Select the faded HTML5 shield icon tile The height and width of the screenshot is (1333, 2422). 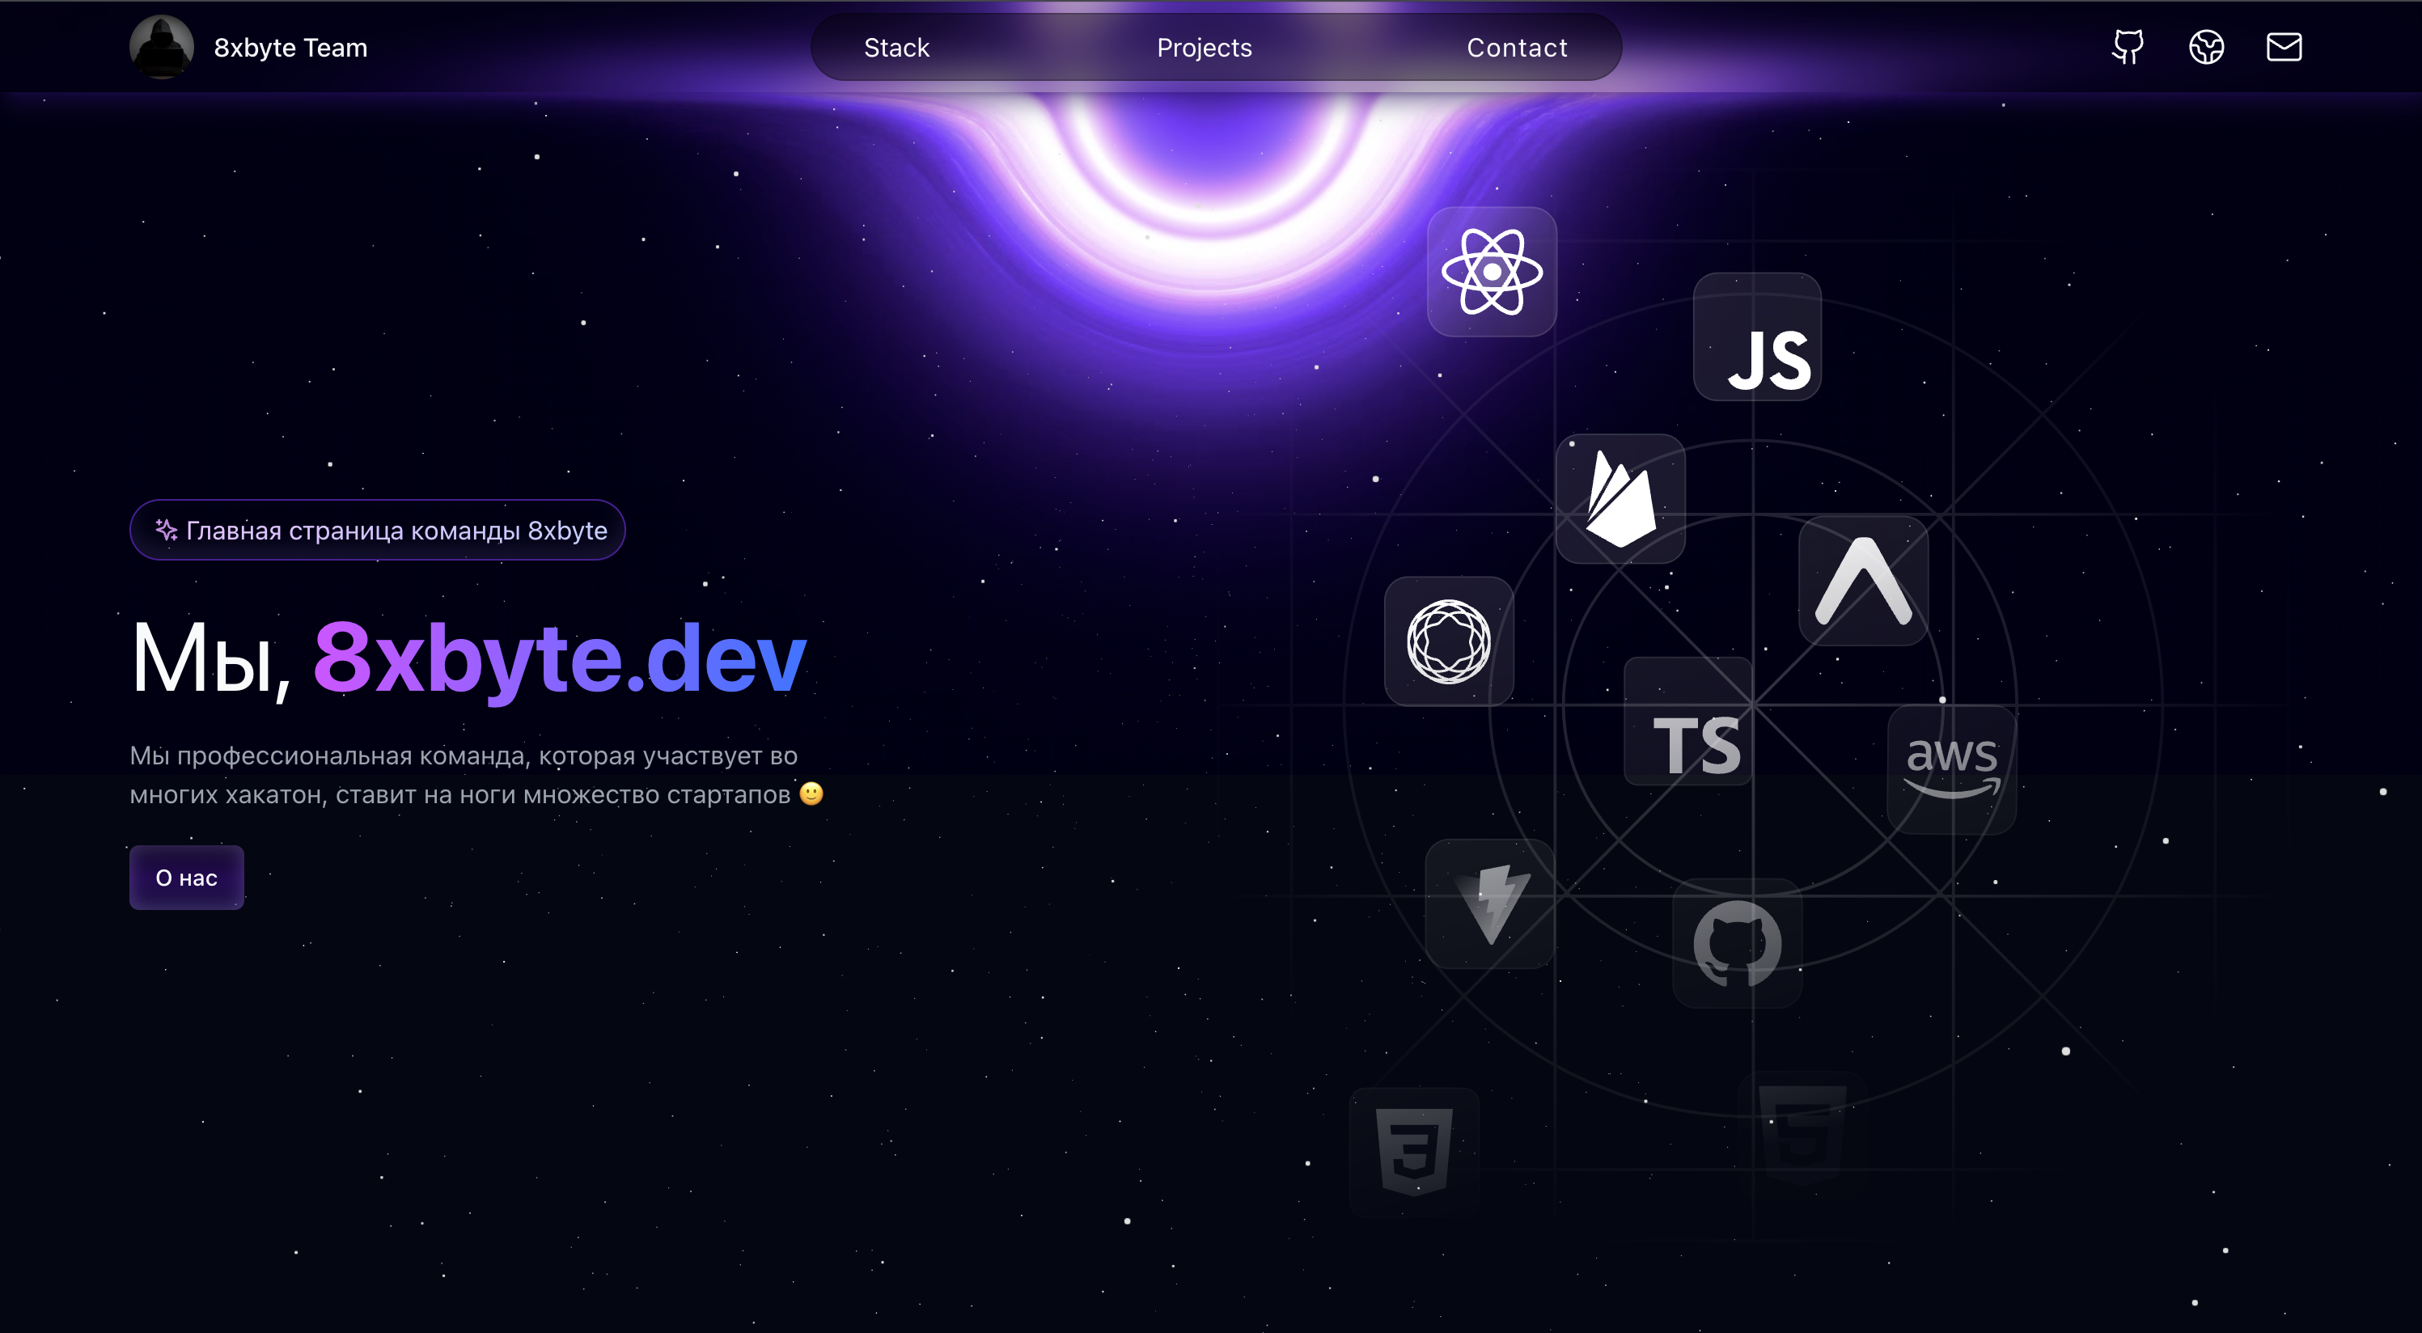click(1802, 1135)
